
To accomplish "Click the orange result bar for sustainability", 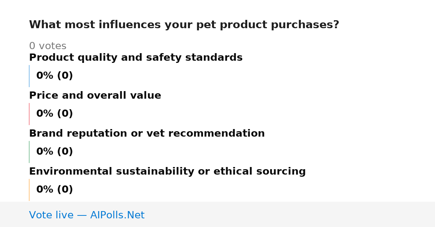I will point(29,190).
